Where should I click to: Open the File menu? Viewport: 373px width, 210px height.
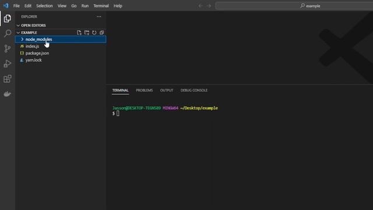[16, 6]
